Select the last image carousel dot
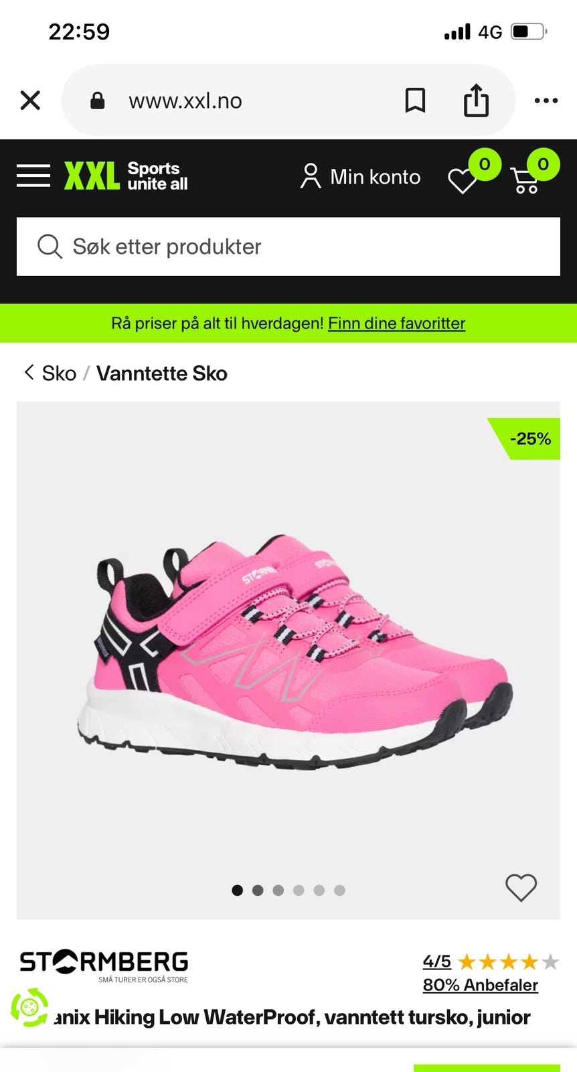The width and height of the screenshot is (577, 1072). pyautogui.click(x=339, y=890)
